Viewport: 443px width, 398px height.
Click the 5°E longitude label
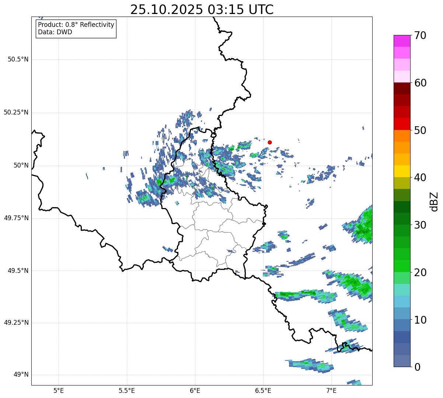[59, 390]
